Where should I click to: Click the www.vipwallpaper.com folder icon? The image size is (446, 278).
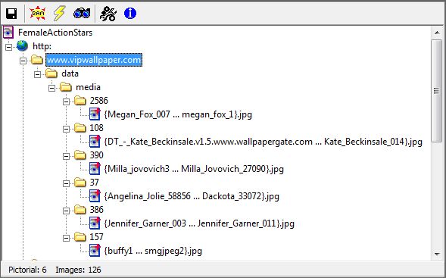tap(36, 60)
